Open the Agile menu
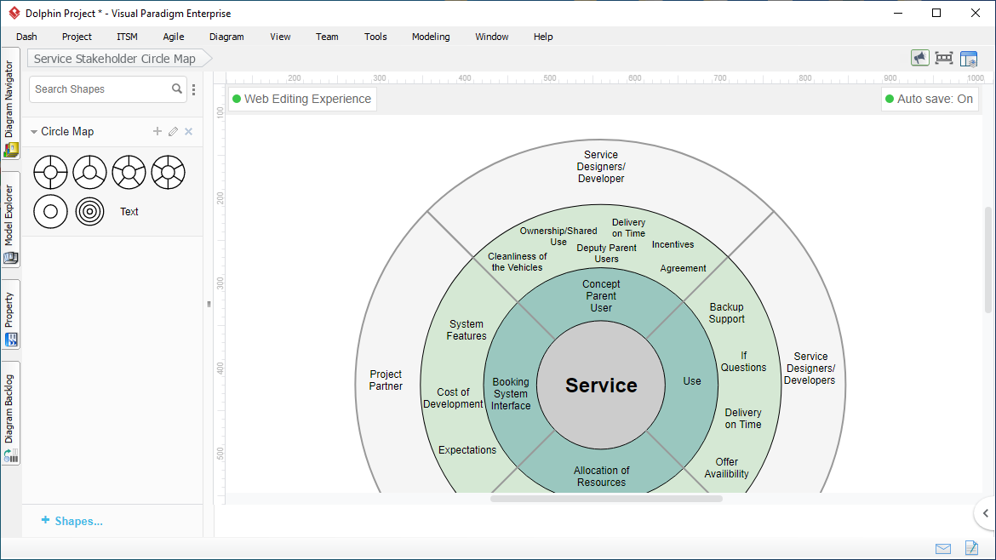This screenshot has height=560, width=996. click(x=174, y=37)
